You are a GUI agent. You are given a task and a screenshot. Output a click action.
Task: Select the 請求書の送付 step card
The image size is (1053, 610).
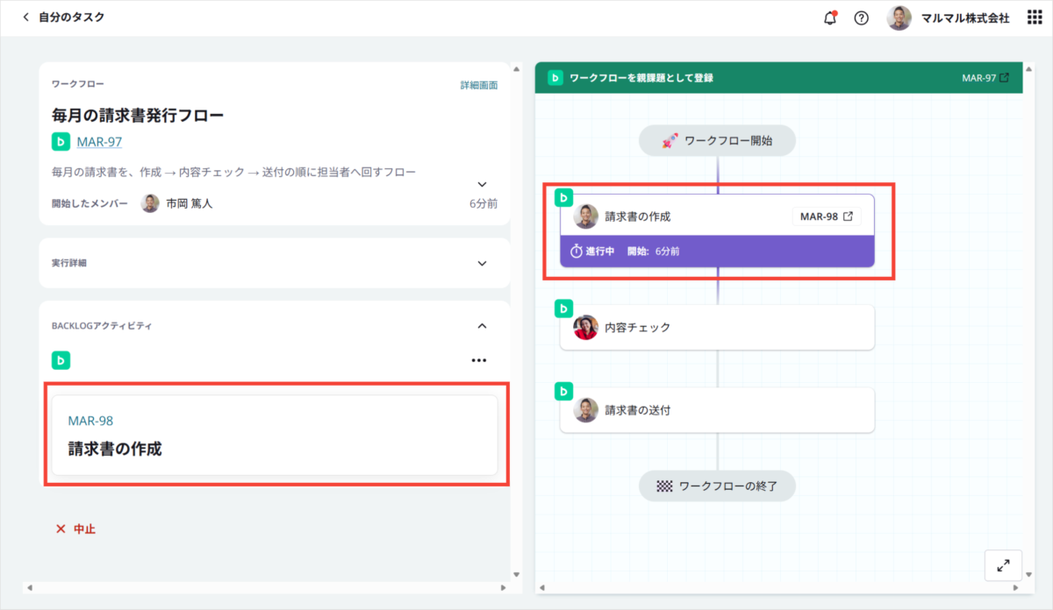[x=718, y=409]
